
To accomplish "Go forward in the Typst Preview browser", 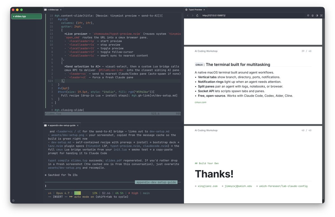I will click(x=192, y=16).
